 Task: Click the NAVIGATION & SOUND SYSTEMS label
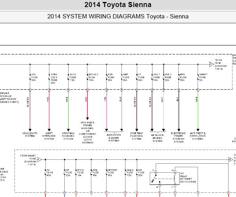click(x=114, y=138)
